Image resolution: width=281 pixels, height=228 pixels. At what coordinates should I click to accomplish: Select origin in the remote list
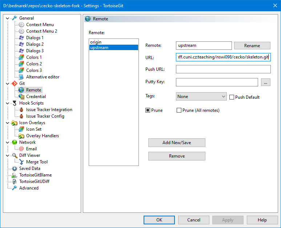(x=96, y=42)
